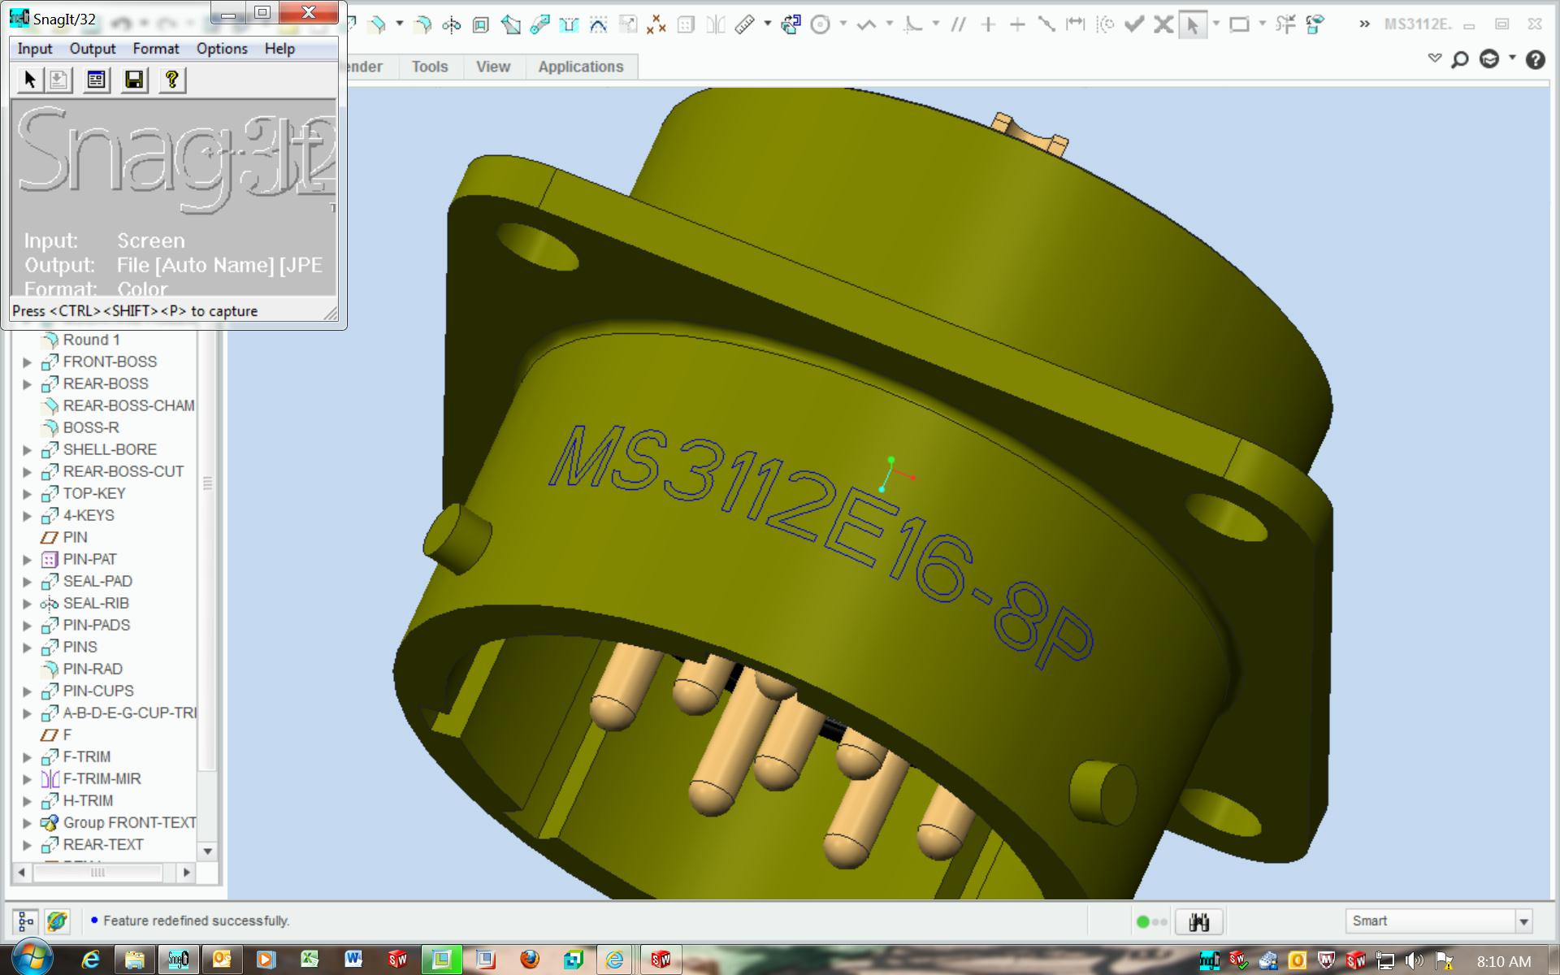
Task: Expand the Group FRONT-TEXT tree node
Action: coord(27,823)
